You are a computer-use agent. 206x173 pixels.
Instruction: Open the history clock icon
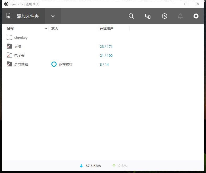(x=165, y=16)
